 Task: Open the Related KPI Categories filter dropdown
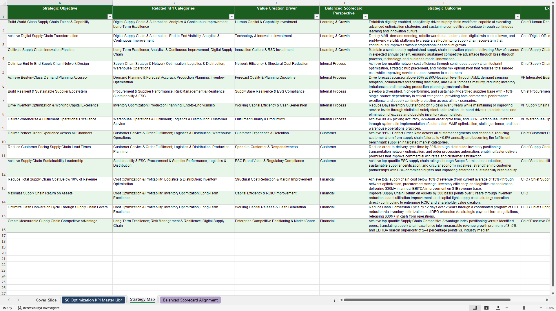pos(231,17)
